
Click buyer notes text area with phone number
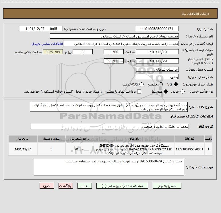coord(109,167)
